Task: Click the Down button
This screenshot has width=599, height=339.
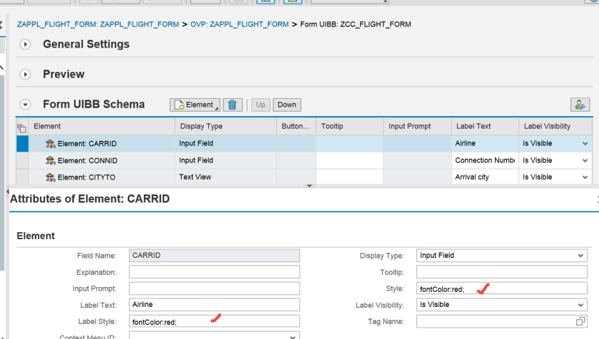Action: 287,105
